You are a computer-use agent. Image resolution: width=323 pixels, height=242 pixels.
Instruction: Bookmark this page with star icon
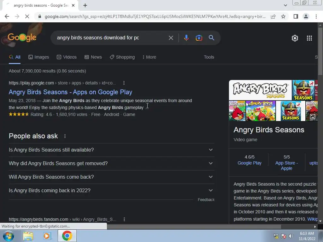(x=283, y=16)
